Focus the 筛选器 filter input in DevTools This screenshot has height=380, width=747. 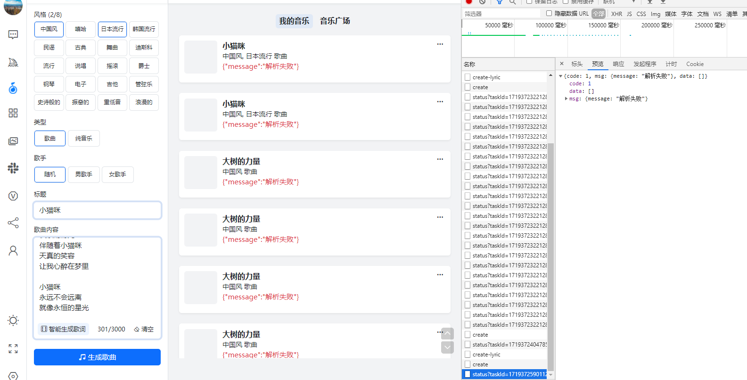pyautogui.click(x=501, y=14)
